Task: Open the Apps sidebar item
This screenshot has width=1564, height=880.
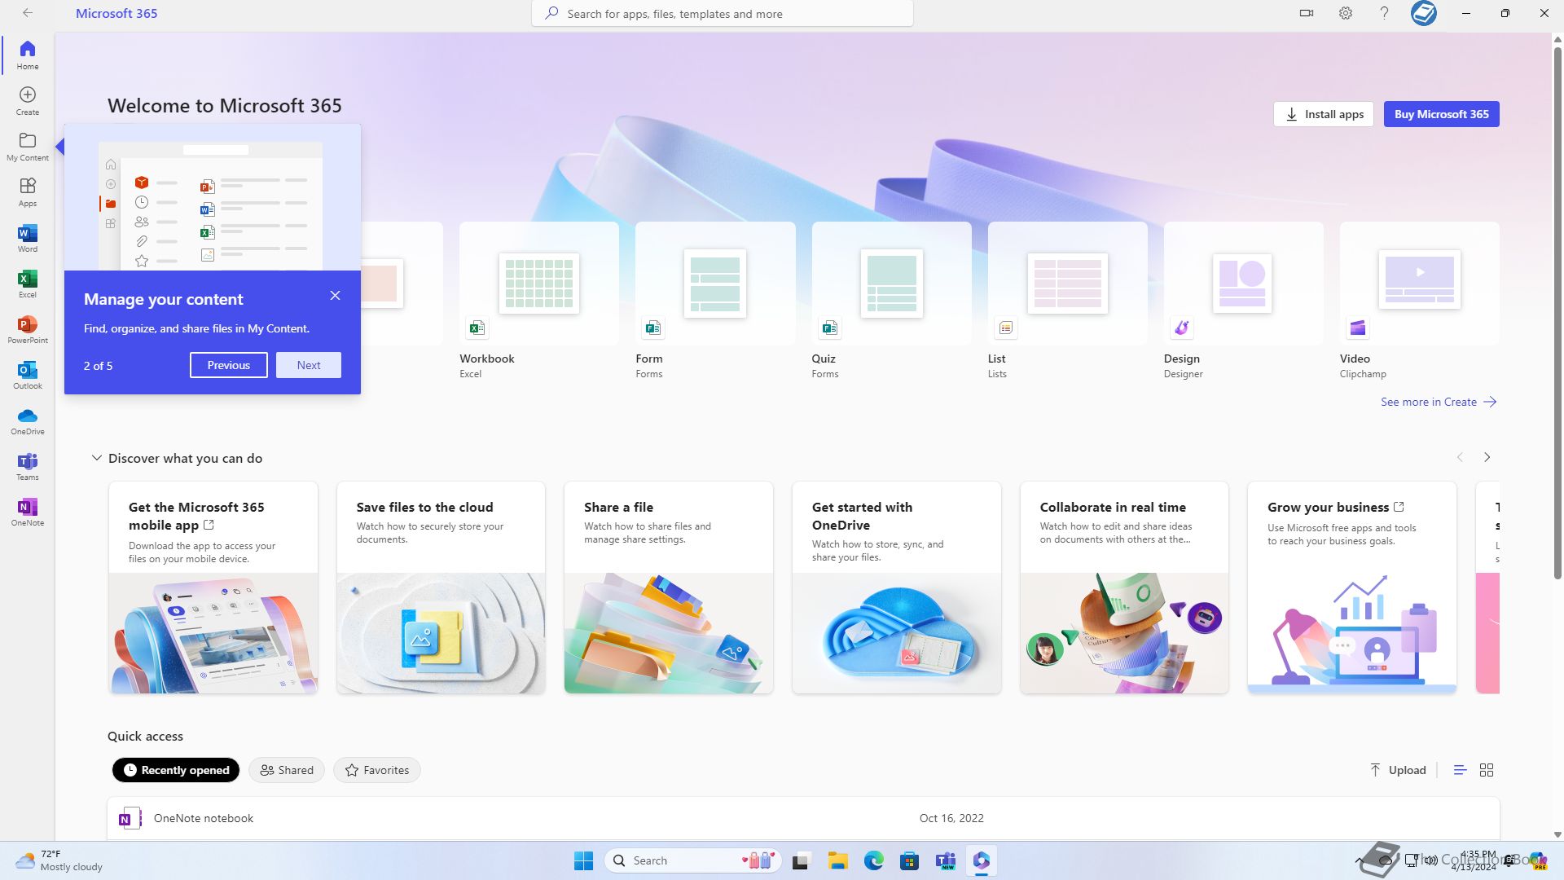Action: pyautogui.click(x=27, y=191)
